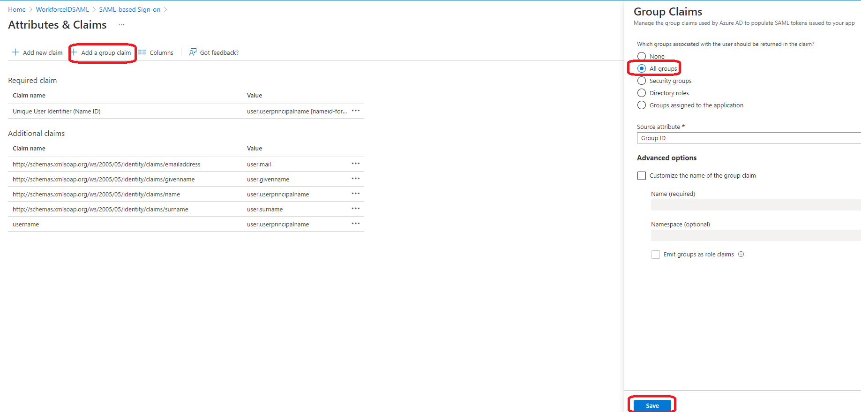Toggle Emit groups as role claims checkbox
The image size is (861, 412).
click(x=656, y=255)
